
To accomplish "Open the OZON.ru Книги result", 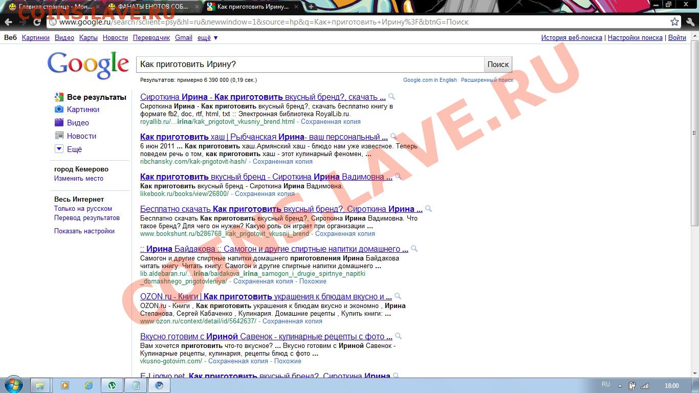I will tap(266, 296).
